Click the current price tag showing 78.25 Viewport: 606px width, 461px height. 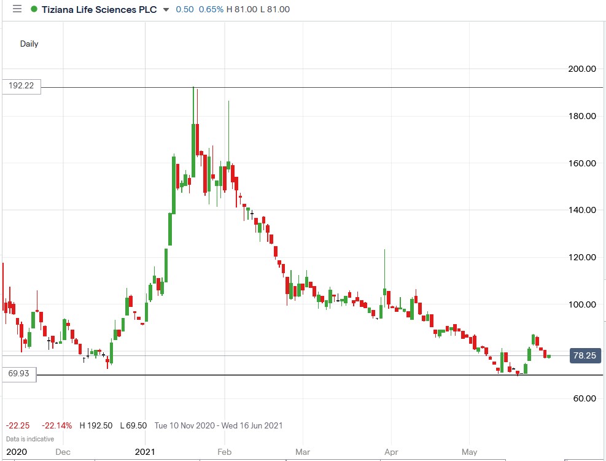tap(584, 355)
